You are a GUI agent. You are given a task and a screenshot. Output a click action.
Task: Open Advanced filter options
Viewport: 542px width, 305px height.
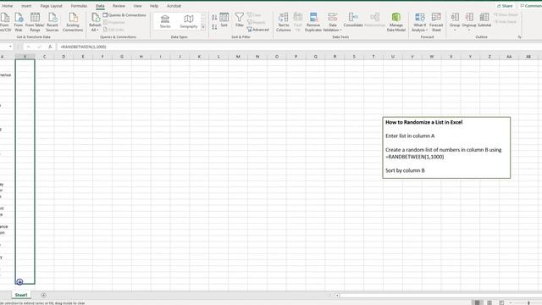point(257,30)
